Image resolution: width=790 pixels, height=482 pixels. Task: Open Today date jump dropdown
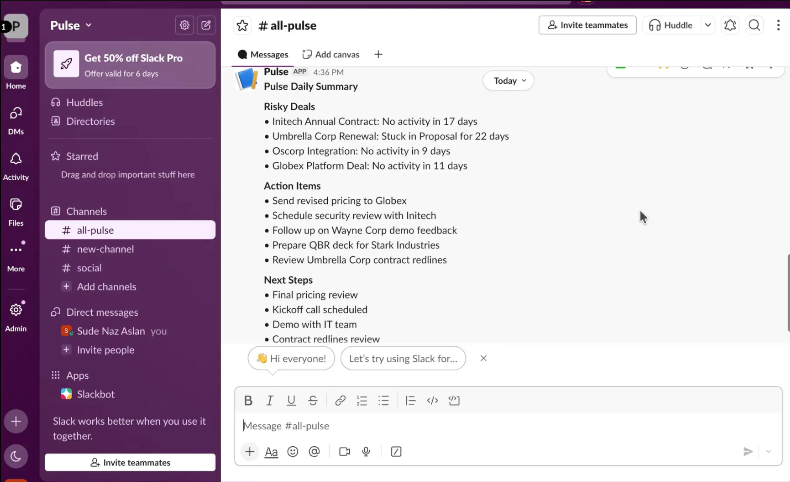click(509, 80)
